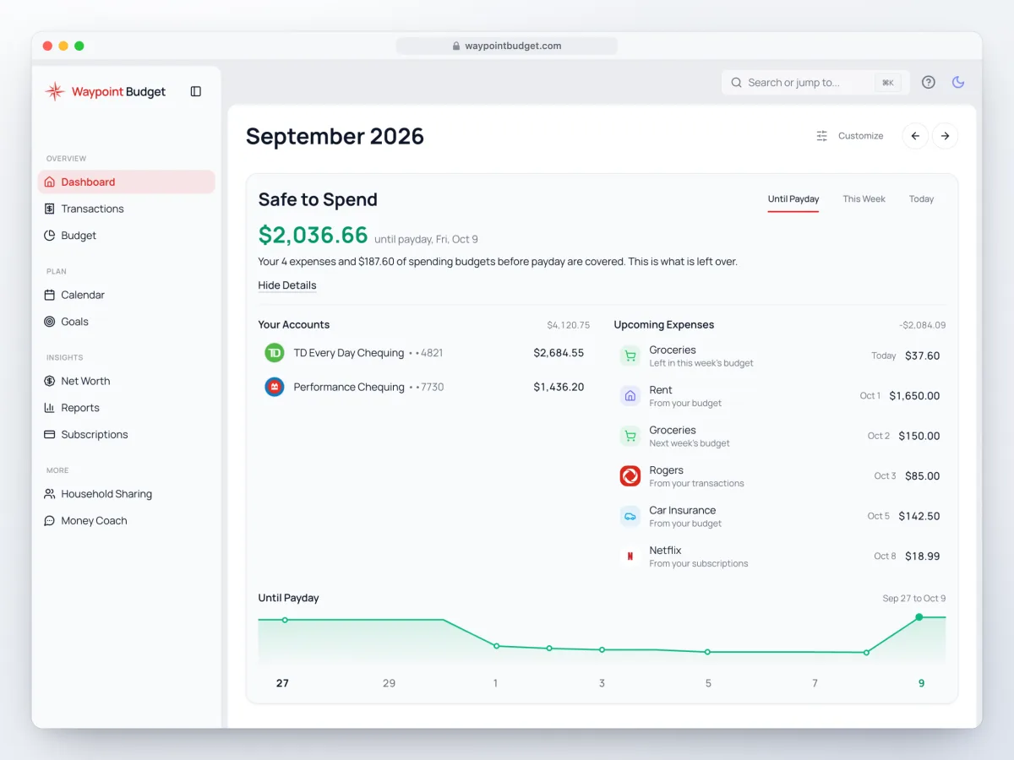
Task: Click chart point above date 1
Action: (x=496, y=646)
